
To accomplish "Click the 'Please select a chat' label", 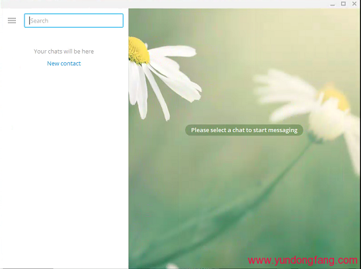I will tap(244, 130).
